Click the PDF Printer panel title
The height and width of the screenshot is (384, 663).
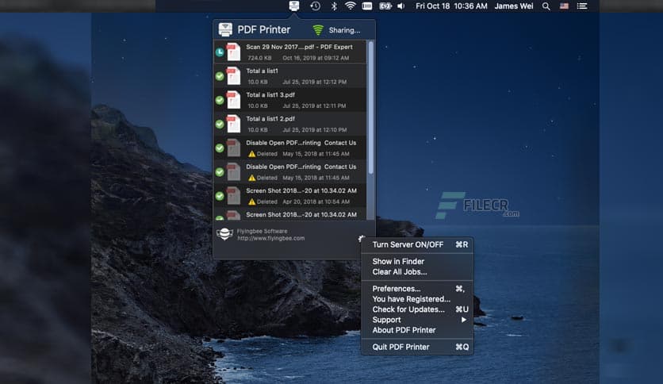tap(264, 29)
